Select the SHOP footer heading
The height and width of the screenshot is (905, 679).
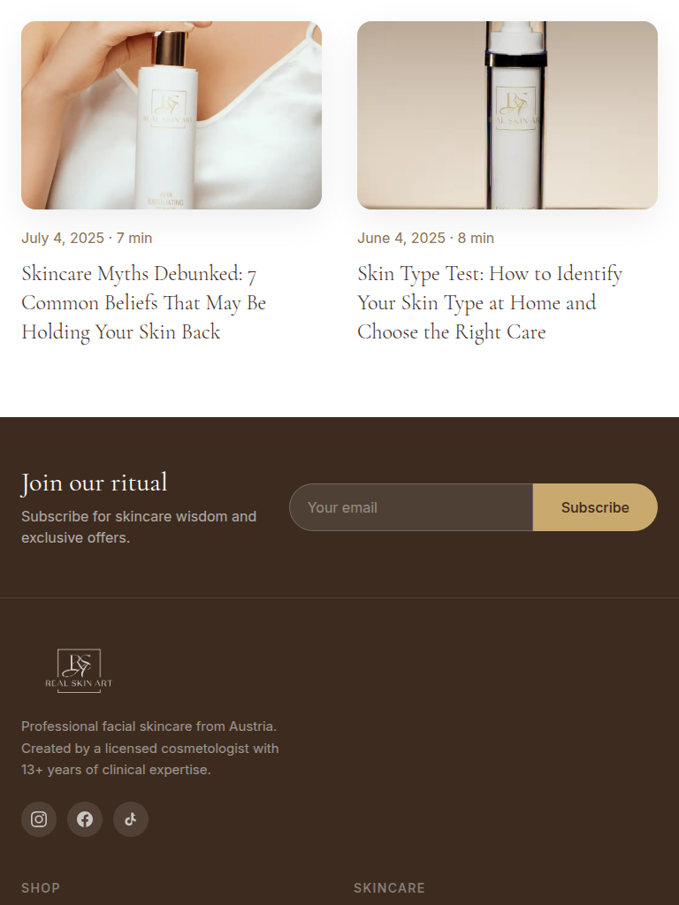tap(41, 887)
